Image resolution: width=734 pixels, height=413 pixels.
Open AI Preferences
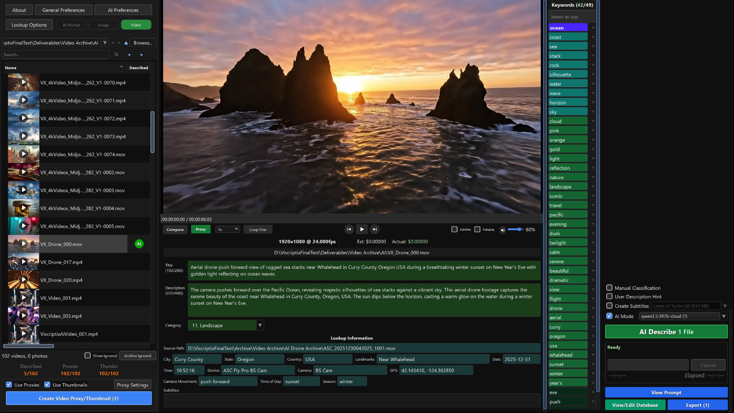click(123, 10)
